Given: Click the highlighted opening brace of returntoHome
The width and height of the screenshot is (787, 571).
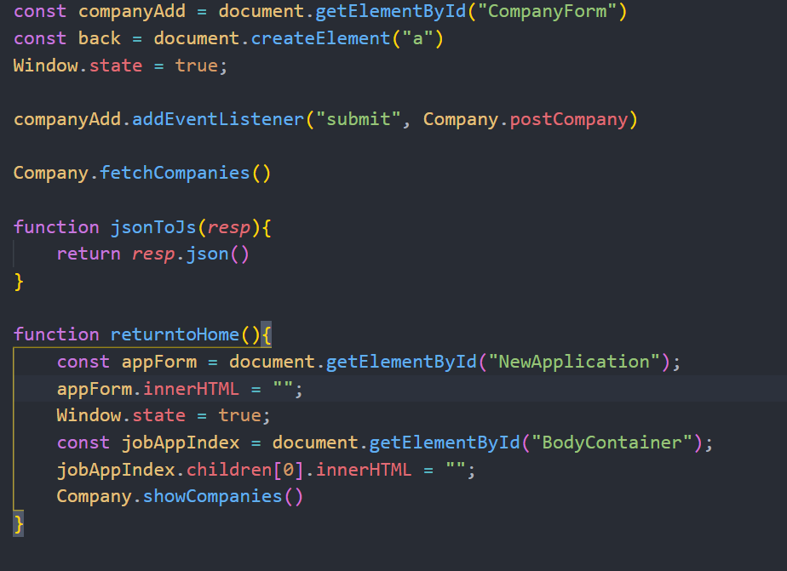Looking at the screenshot, I should 267,334.
